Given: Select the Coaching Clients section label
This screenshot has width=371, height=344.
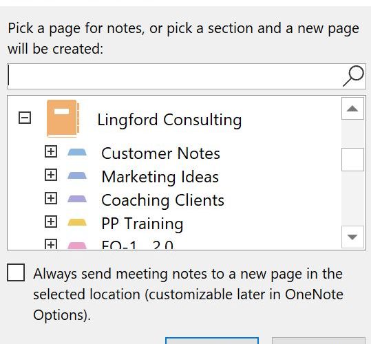Looking at the screenshot, I should [162, 200].
